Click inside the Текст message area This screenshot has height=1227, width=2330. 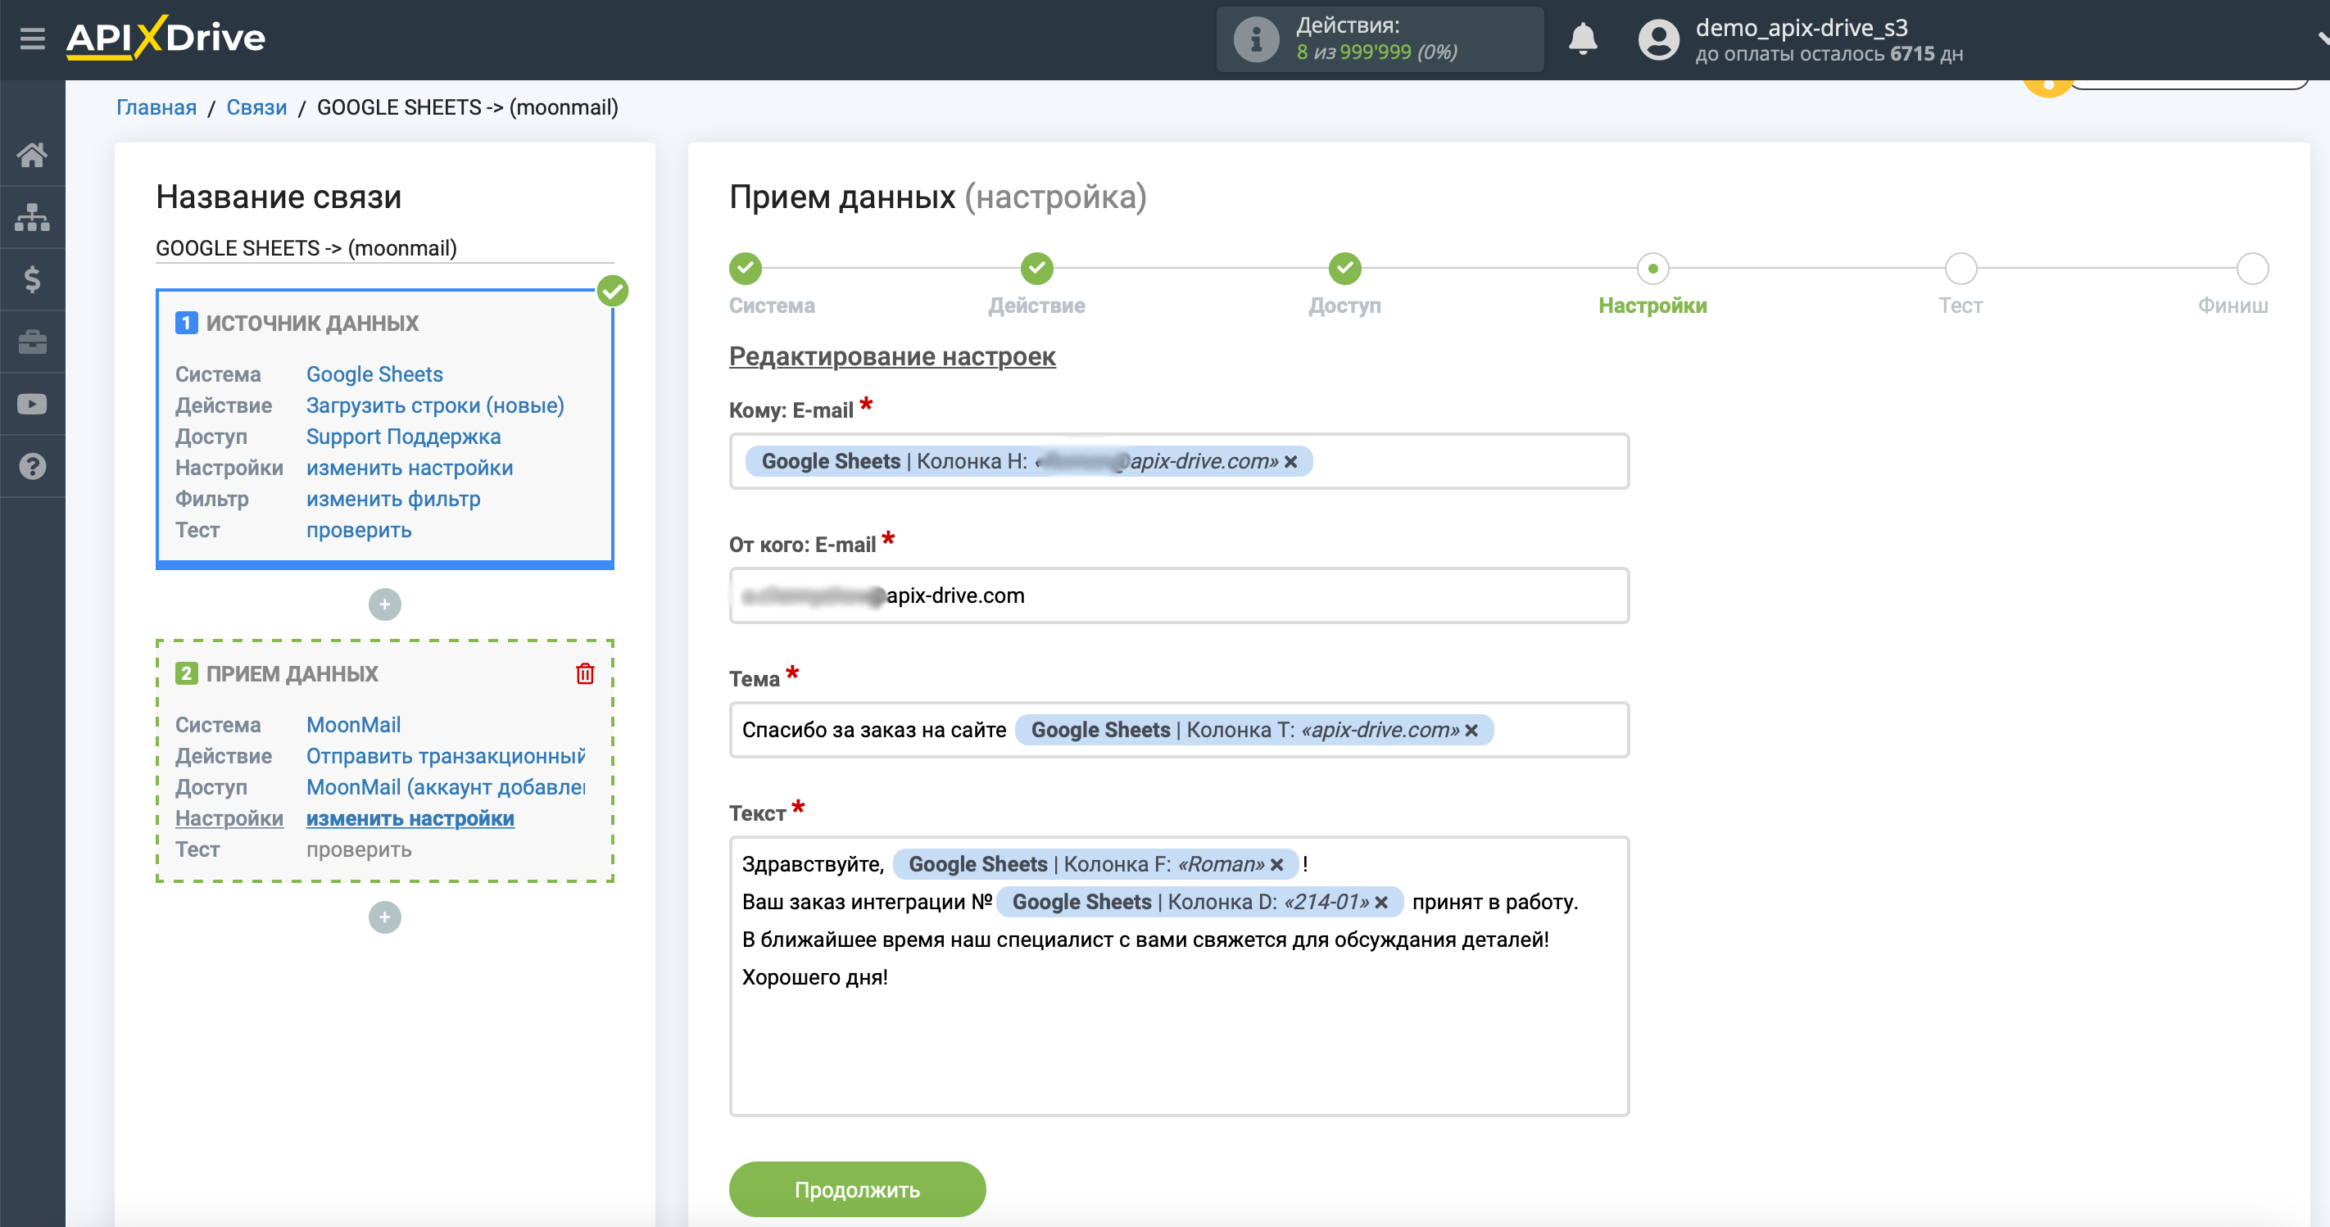[1179, 976]
